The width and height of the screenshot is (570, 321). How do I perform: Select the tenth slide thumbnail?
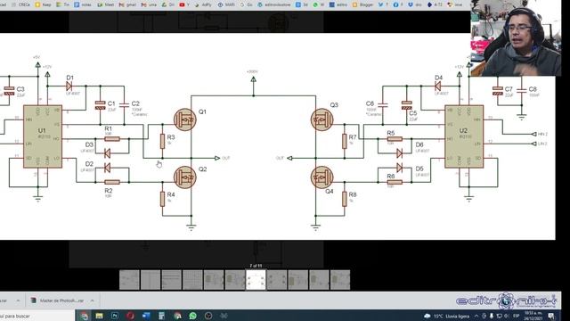(319, 280)
